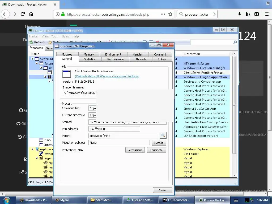This screenshot has height=204, width=272.
Task: Click the magnifier in Process Hacker's search box
Action: (235, 42)
